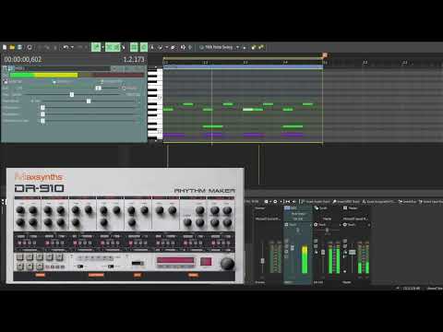Click the piano keyboard in the piano roll
This screenshot has width=443, height=332.
[x=155, y=104]
